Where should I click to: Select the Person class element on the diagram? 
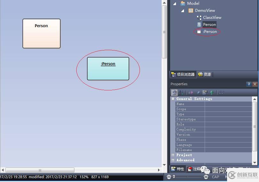click(x=42, y=34)
